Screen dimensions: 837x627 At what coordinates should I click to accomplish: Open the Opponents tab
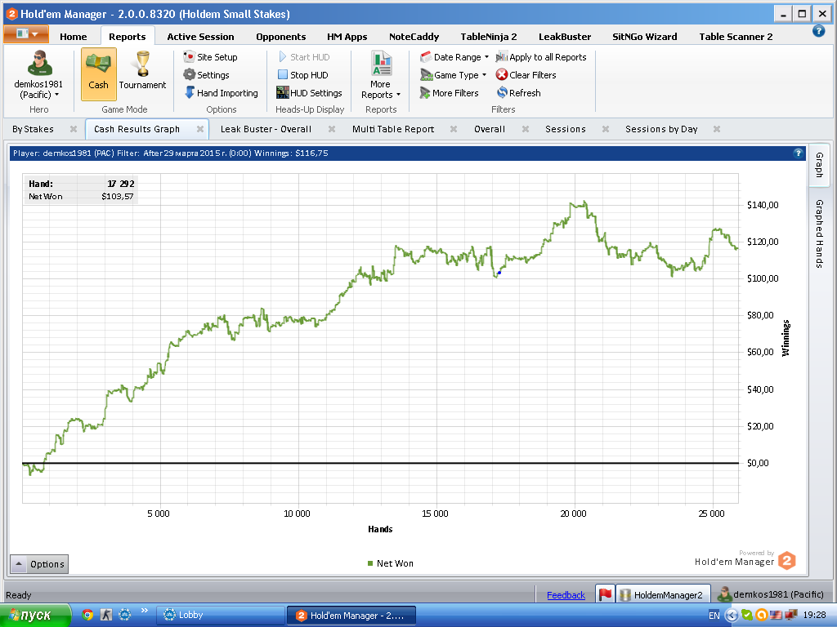pyautogui.click(x=281, y=36)
